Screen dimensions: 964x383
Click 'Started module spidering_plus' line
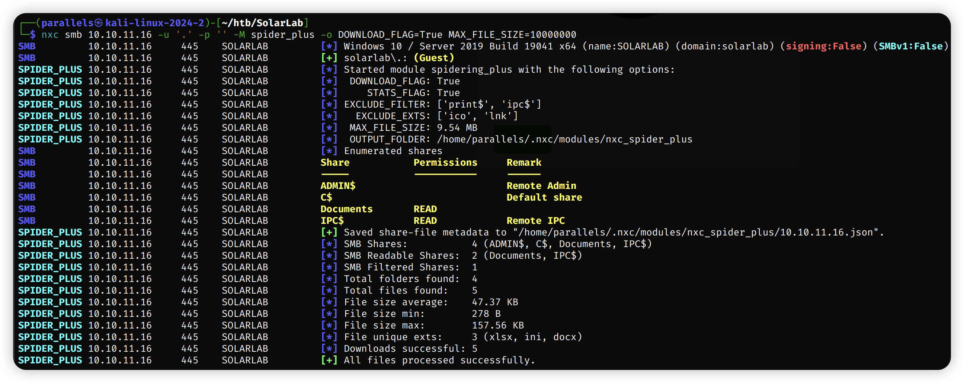[x=509, y=69]
